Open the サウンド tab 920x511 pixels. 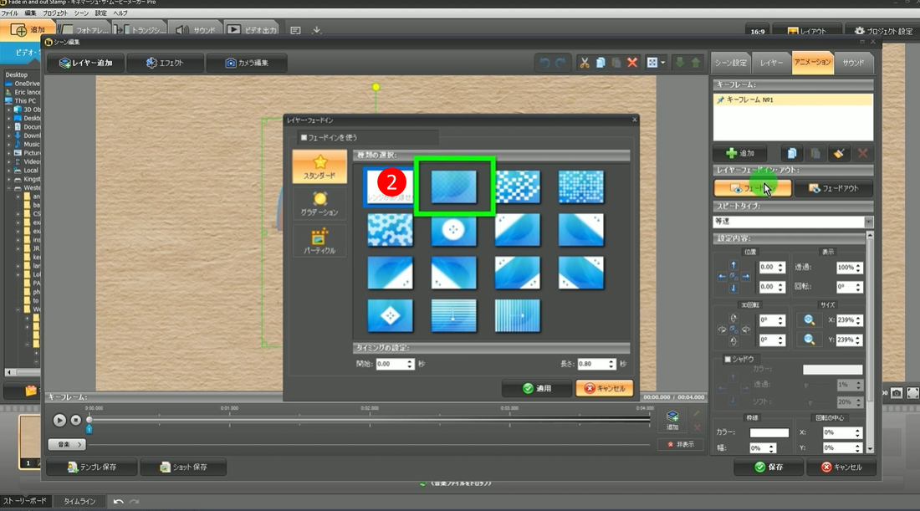853,63
